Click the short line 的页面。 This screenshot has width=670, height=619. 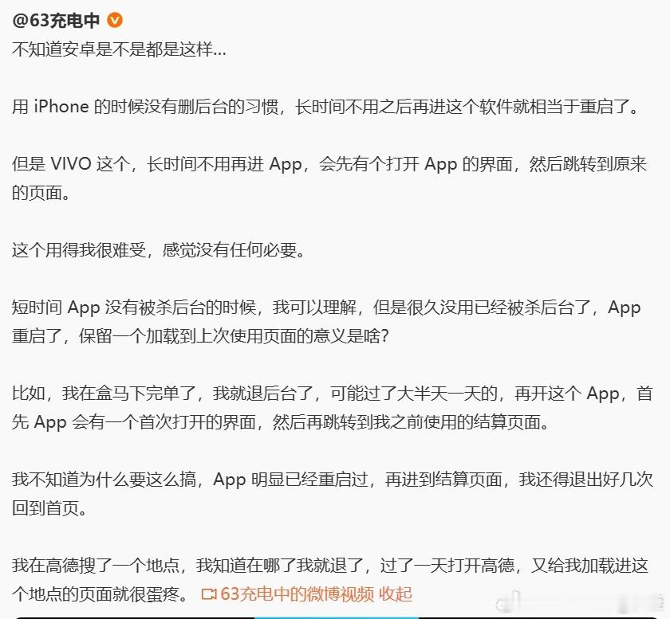41,193
